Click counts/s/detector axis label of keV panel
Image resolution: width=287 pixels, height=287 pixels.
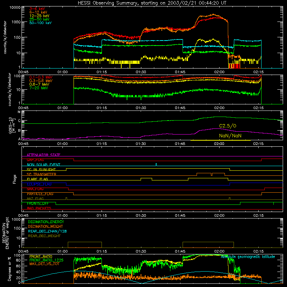[5, 37]
